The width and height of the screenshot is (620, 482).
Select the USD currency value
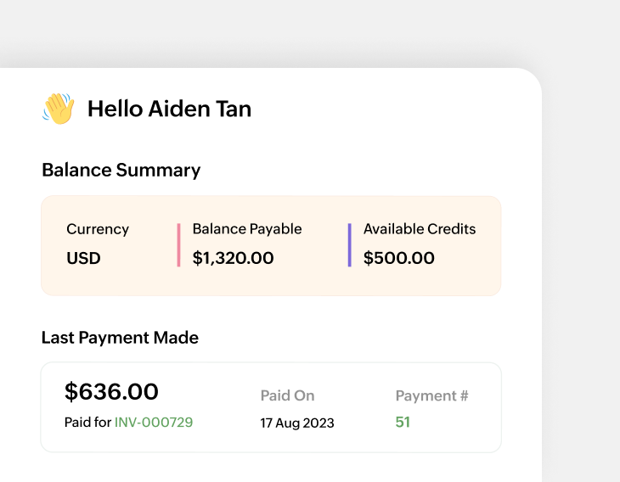coord(83,258)
